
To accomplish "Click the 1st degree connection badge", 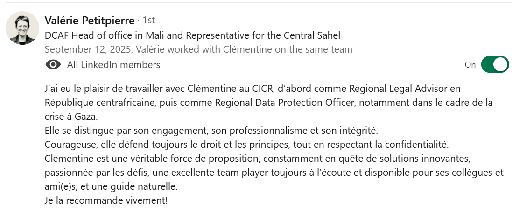I will click(148, 20).
